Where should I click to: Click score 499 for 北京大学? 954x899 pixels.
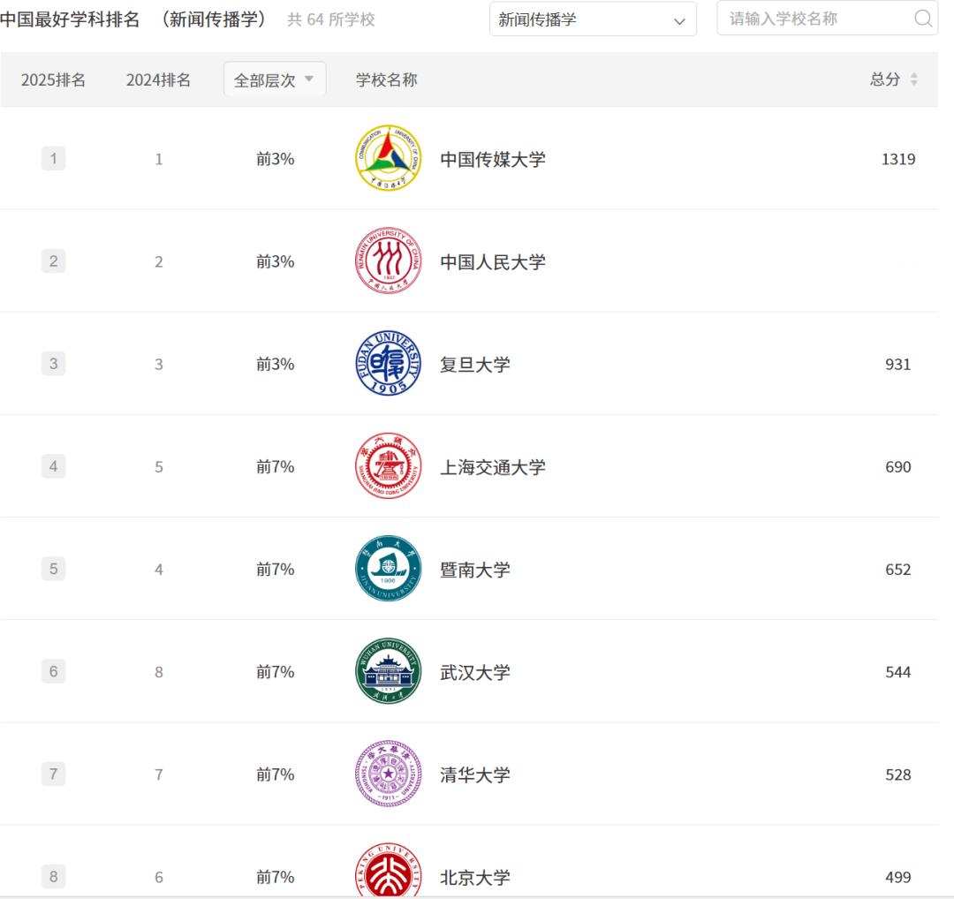898,877
